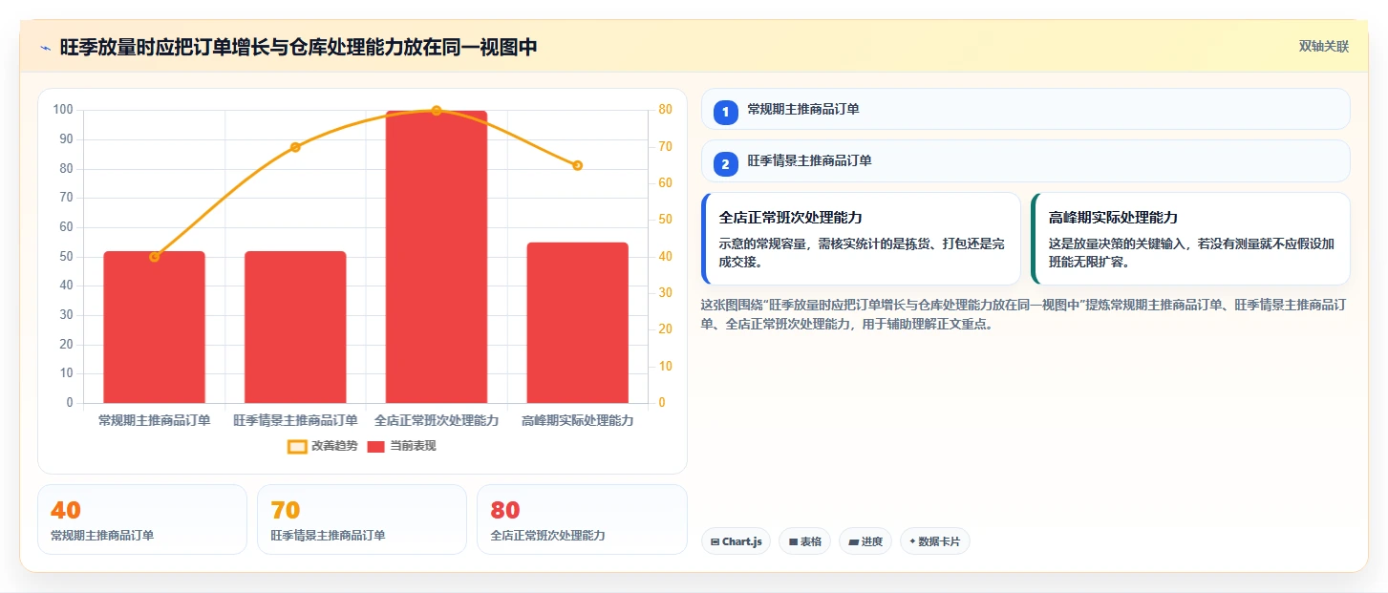Click the stat card showing 40
Viewport: 1388px width, 593px height.
pos(142,519)
